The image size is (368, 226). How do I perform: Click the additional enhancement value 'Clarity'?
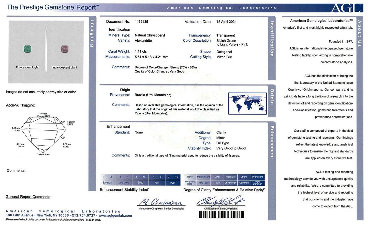221,132
